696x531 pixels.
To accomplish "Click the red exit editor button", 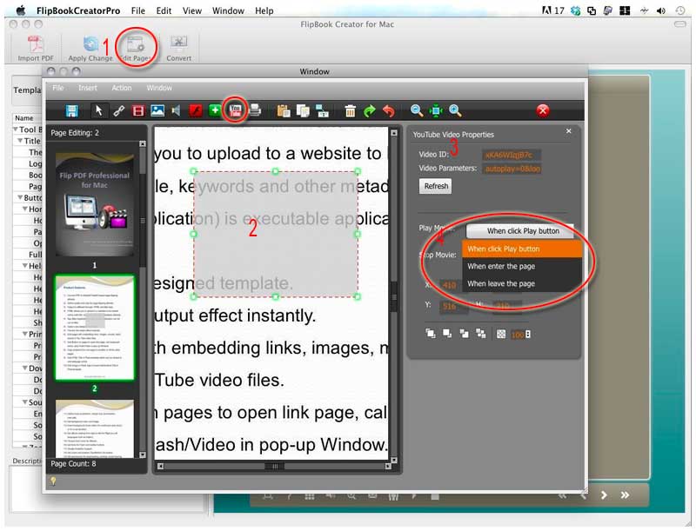I will (x=543, y=110).
